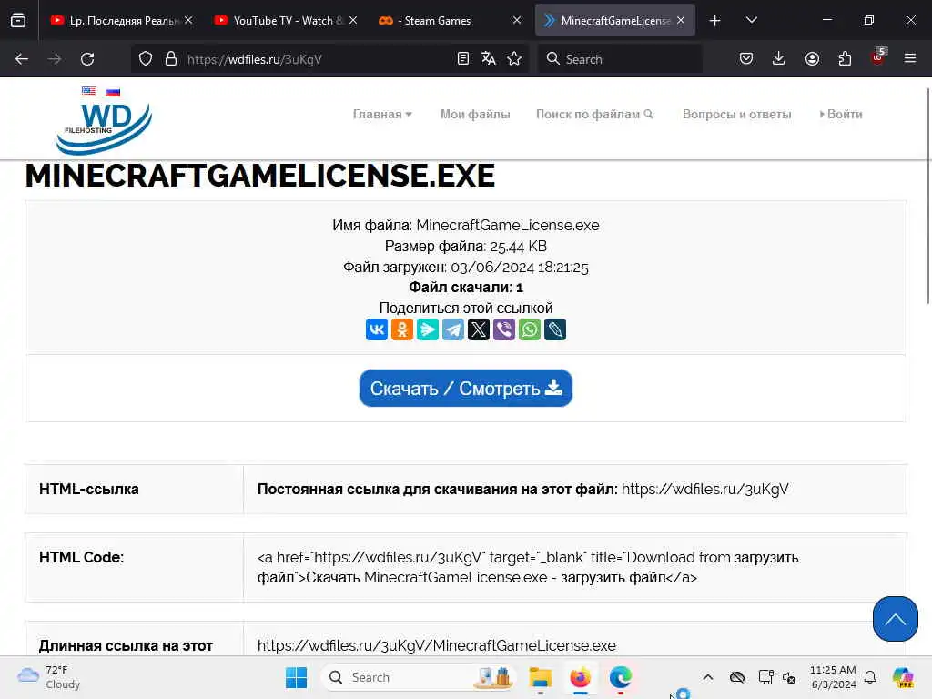The height and width of the screenshot is (699, 932).
Task: Share link via VK icon
Action: click(376, 329)
